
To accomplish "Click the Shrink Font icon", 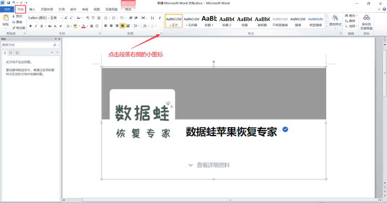I will click(x=71, y=18).
